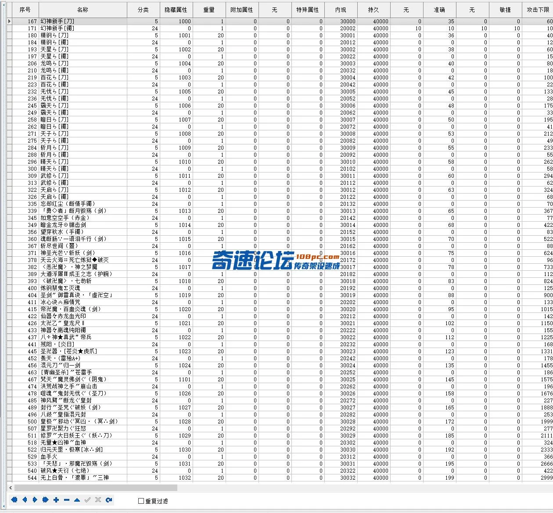Screen dimensions: 553x513
Task: Select the row named 血手火
Action: click(280, 456)
